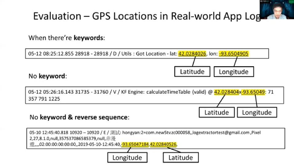Click the 'No keyword:' heading
The width and height of the screenshot is (294, 165).
point(48,76)
